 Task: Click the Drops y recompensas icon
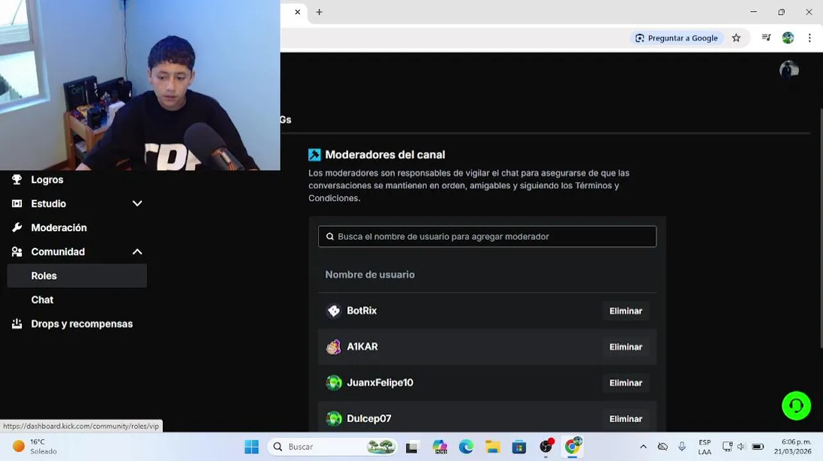click(x=17, y=324)
